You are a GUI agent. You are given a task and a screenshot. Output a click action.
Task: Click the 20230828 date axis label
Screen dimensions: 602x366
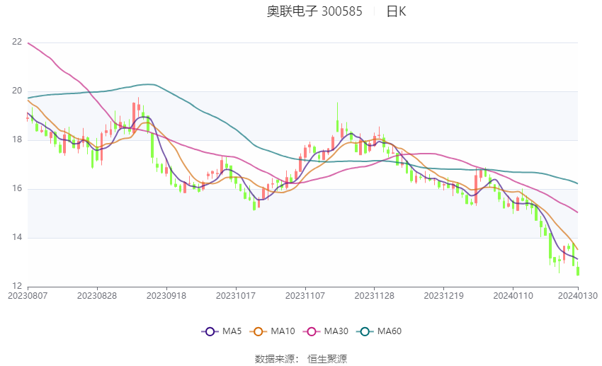97,296
